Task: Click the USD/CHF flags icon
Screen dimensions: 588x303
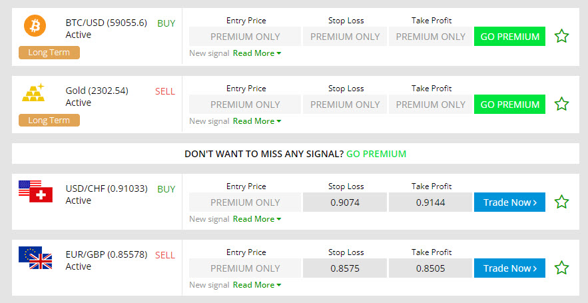Action: [35, 191]
